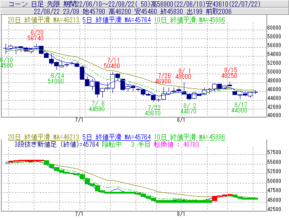Click the 終45830 close value
This screenshot has width=289, height=220.
(172, 12)
